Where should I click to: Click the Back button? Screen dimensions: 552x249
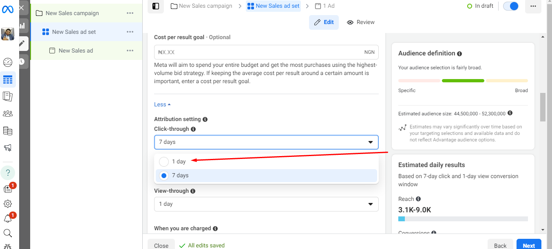[500, 245]
